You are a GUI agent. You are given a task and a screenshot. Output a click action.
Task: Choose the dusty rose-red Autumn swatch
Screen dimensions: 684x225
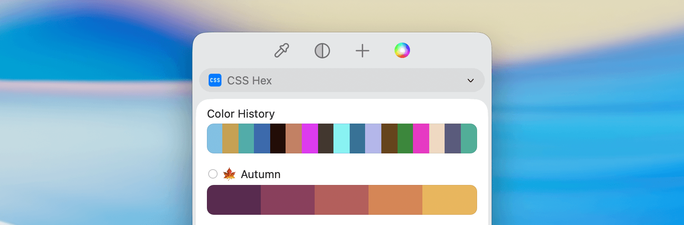point(342,200)
